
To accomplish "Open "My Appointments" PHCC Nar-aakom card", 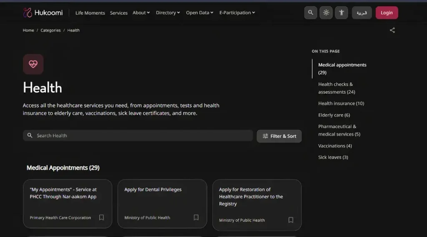I will tap(68, 204).
